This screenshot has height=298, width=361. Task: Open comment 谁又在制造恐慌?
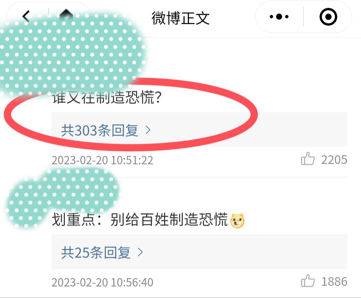[x=107, y=98]
